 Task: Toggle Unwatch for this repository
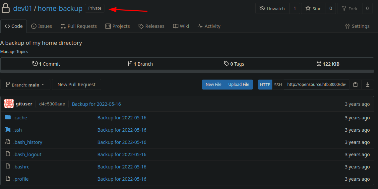(272, 8)
